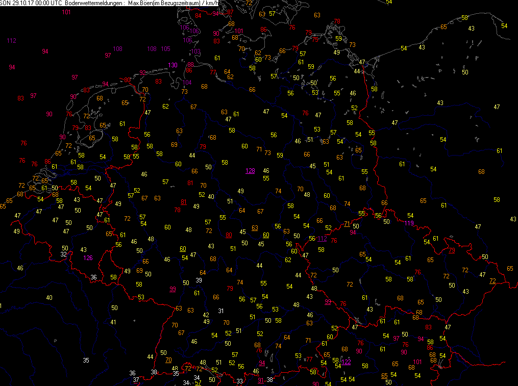Screen dimensions: 518x386
Task: Select the underlined red 80 value
Action: tap(229, 235)
